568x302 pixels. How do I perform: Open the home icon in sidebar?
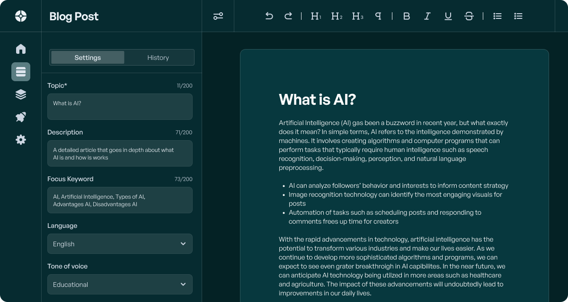(x=21, y=49)
